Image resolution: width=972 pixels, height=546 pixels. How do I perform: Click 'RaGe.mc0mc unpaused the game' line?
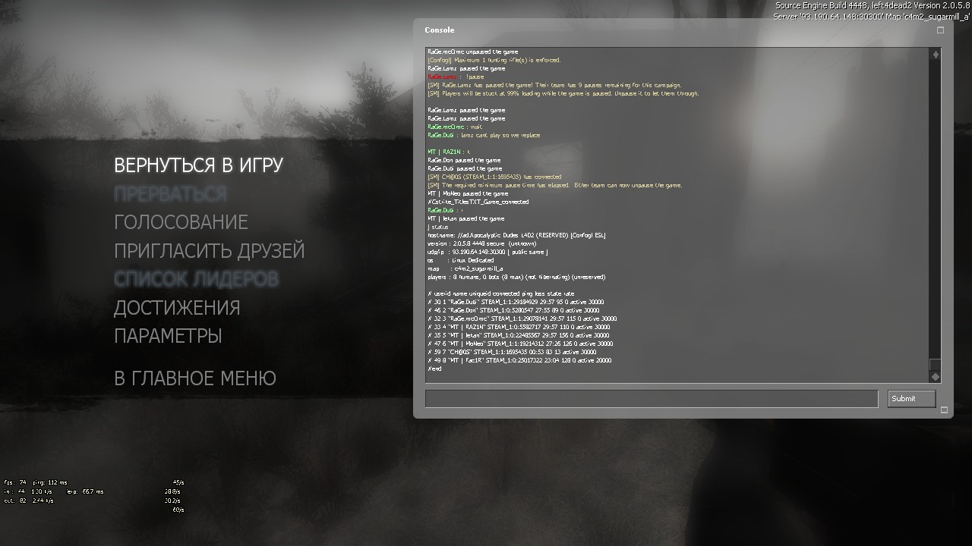[472, 52]
